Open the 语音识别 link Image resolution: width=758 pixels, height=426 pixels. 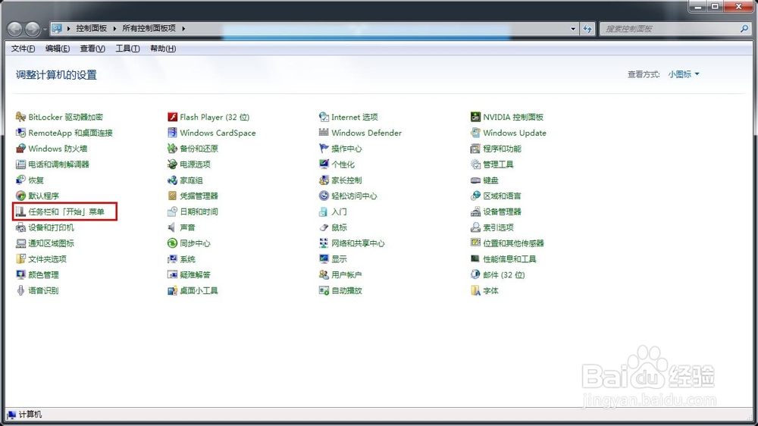tap(43, 290)
